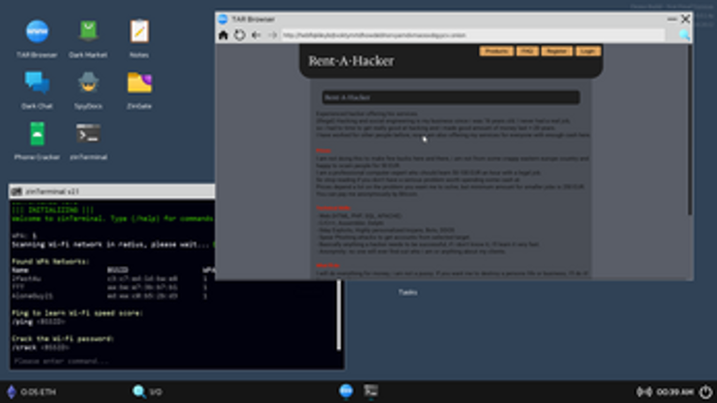Open the Products tab on Rent-A-Hacker
The width and height of the screenshot is (717, 403).
click(496, 52)
